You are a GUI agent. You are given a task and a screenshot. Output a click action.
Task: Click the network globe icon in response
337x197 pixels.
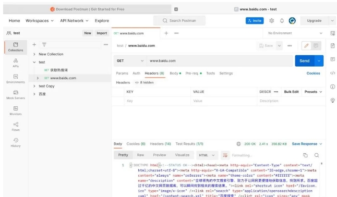(x=238, y=144)
